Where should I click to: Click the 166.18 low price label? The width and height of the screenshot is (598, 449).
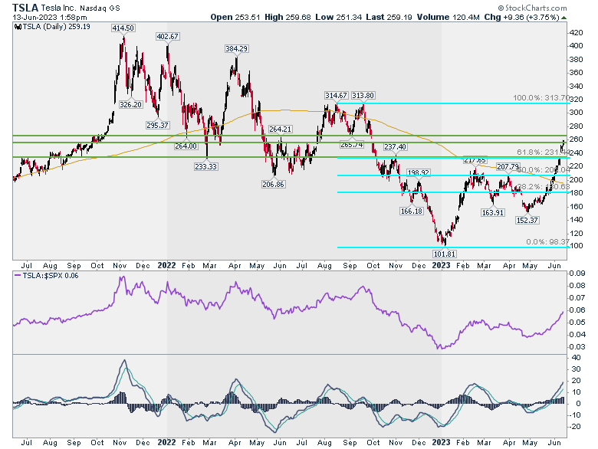point(412,211)
